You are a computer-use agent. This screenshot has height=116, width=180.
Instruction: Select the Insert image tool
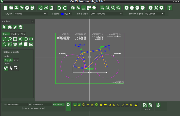click(x=31, y=44)
